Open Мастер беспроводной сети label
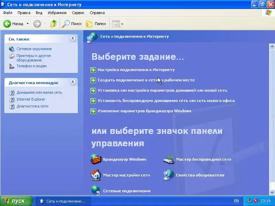The height and width of the screenshot is (206, 275). tap(203, 159)
